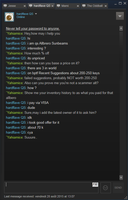
Task: Open the emoticon picker smiley icon
Action: (x=105, y=187)
